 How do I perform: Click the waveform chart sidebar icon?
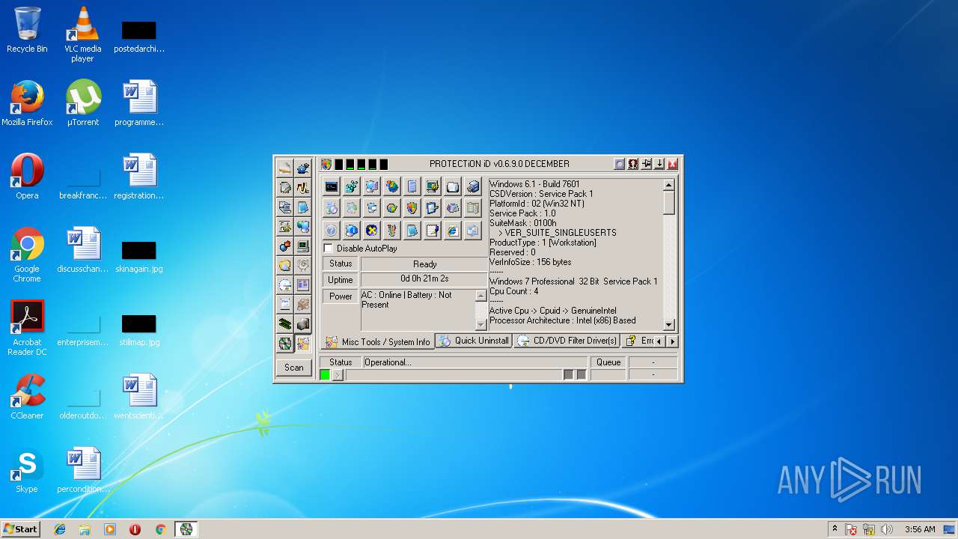click(303, 188)
